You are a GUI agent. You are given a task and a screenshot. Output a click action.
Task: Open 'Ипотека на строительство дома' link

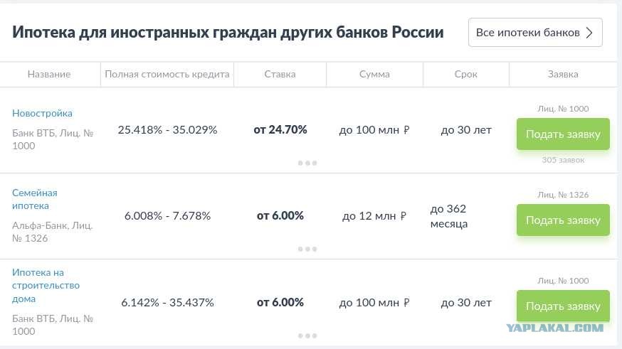46,286
